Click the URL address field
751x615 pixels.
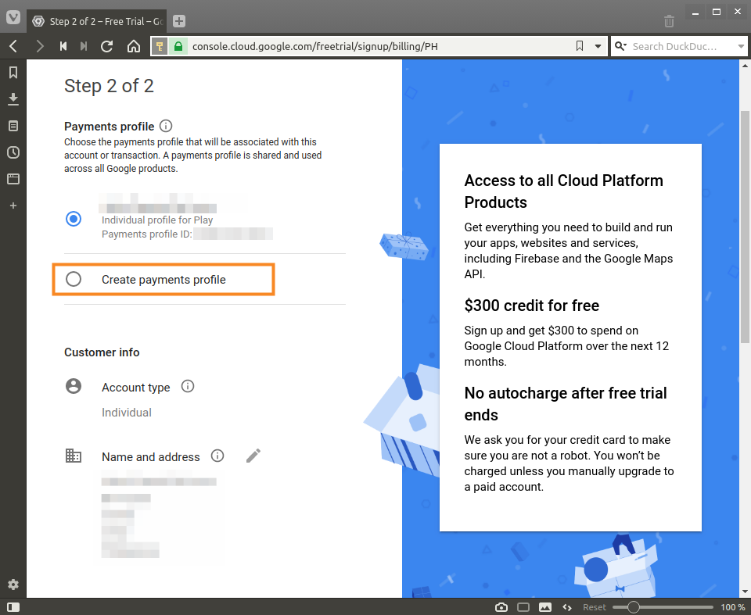pos(379,46)
